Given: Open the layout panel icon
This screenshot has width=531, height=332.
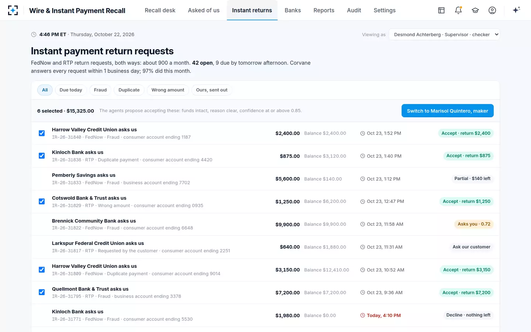Looking at the screenshot, I should [x=441, y=10].
